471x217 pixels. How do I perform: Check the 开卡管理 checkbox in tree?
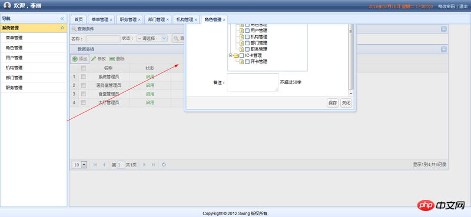(x=247, y=62)
